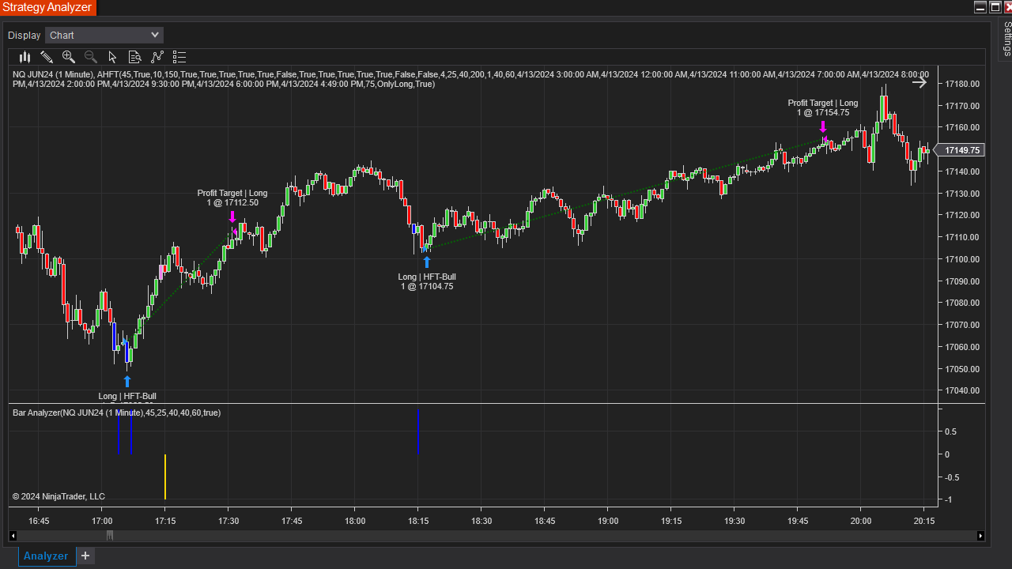Open the properties list icon
1012x569 pixels.
179,57
